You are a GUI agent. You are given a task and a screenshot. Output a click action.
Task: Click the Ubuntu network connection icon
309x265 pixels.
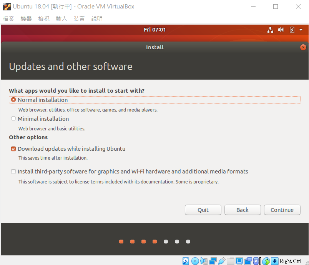270,30
